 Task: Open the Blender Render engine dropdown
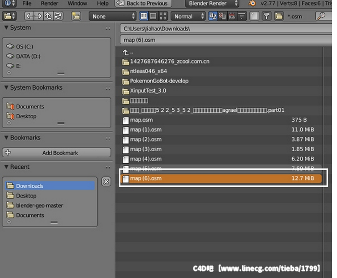coord(212,4)
